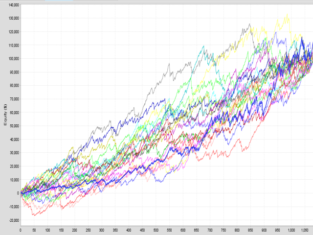Screen dimensions: 313x235
Task: Click the "800" x-axis tick label
Action: click(237, 230)
